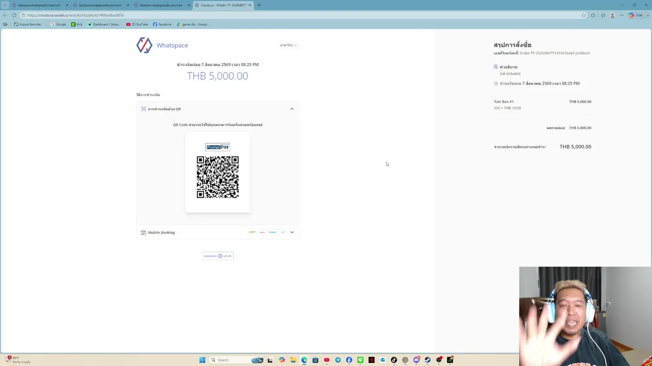652x366 pixels.
Task: Open the (5) YouTube bookmark
Action: click(x=137, y=24)
